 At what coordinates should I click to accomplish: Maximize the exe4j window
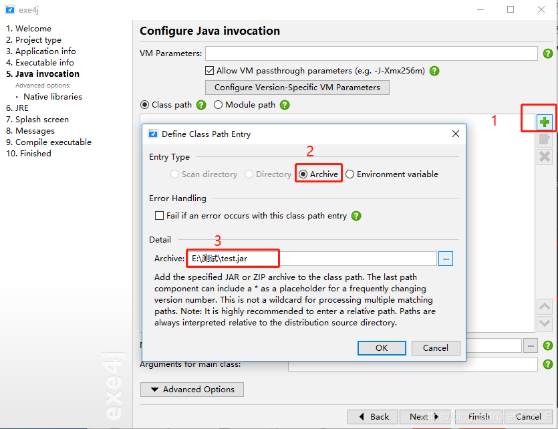point(511,9)
